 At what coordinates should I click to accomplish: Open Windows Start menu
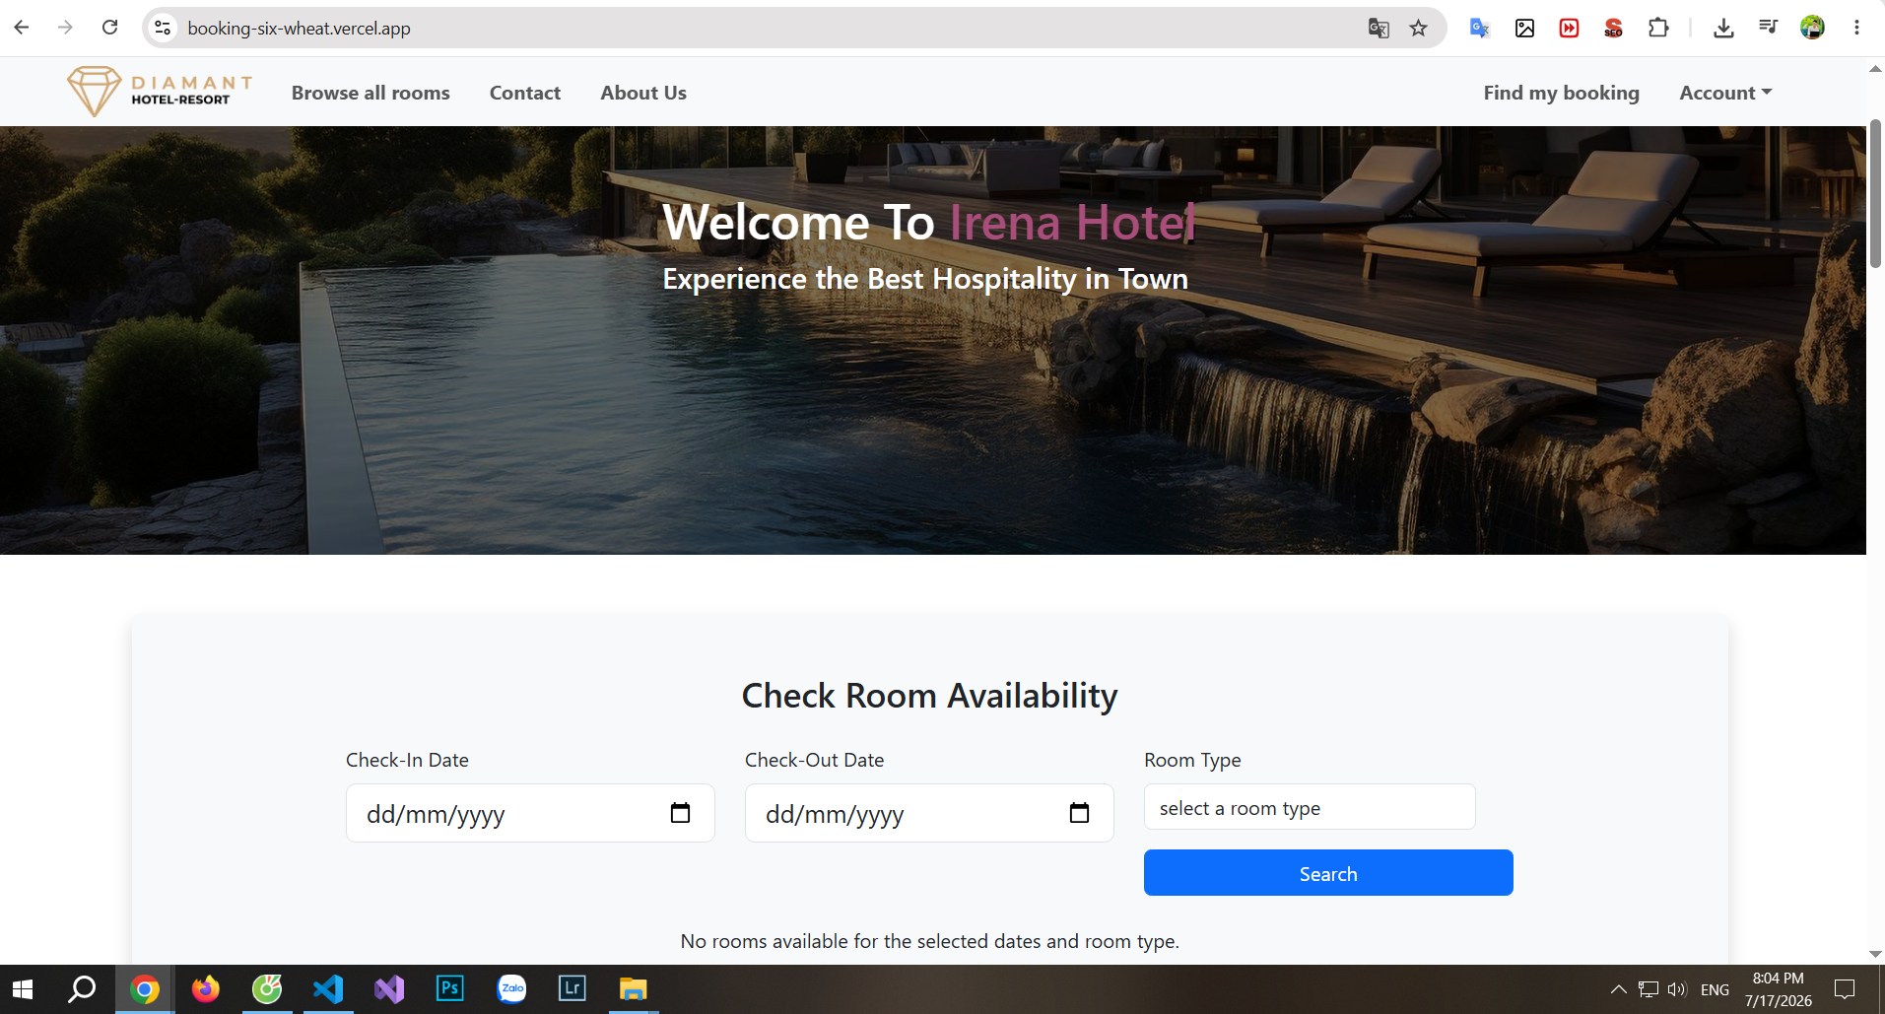pos(23,988)
